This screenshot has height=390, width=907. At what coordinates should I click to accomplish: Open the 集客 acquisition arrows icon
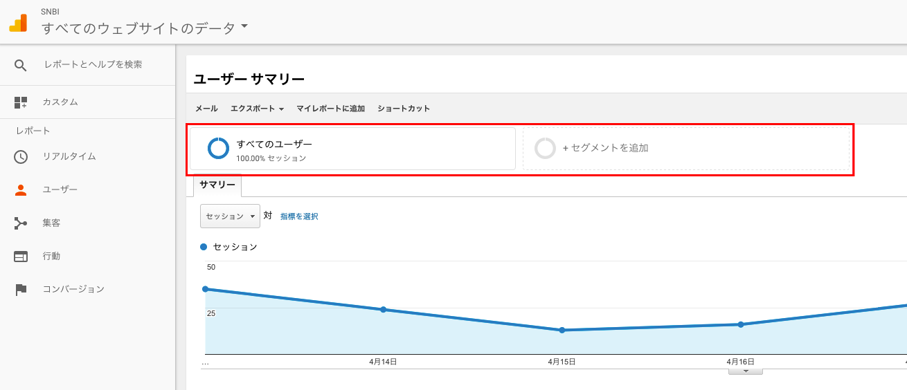[x=21, y=223]
